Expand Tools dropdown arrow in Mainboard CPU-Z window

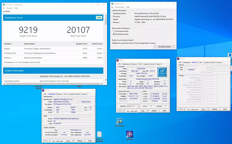coord(73,141)
